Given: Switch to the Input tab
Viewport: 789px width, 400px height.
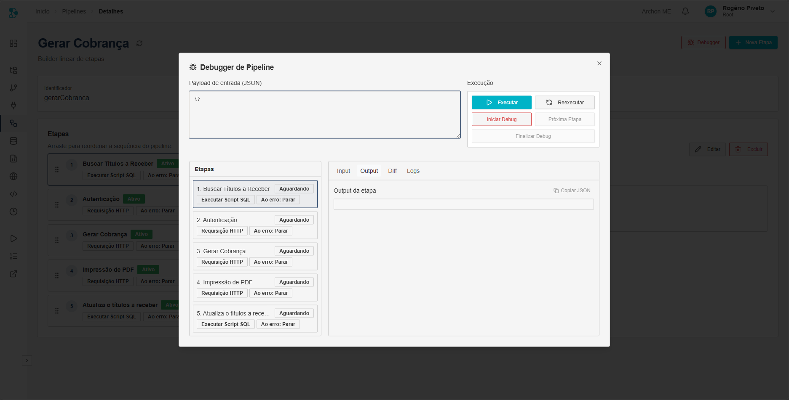Looking at the screenshot, I should pyautogui.click(x=343, y=171).
